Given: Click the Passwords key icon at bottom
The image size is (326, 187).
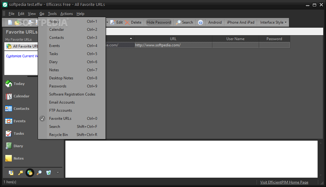Looking at the screenshot, I should 20,173.
